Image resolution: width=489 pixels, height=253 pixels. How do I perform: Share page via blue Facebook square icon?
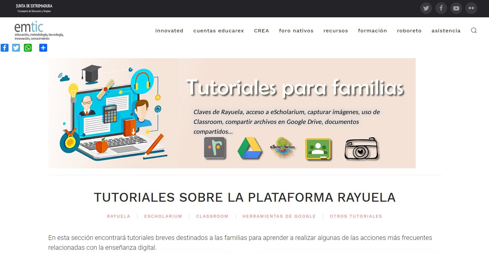coord(4,48)
